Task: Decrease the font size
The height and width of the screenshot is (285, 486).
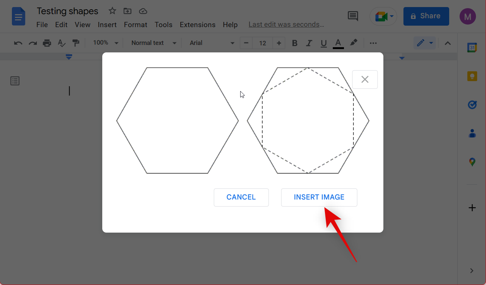Action: pyautogui.click(x=246, y=43)
